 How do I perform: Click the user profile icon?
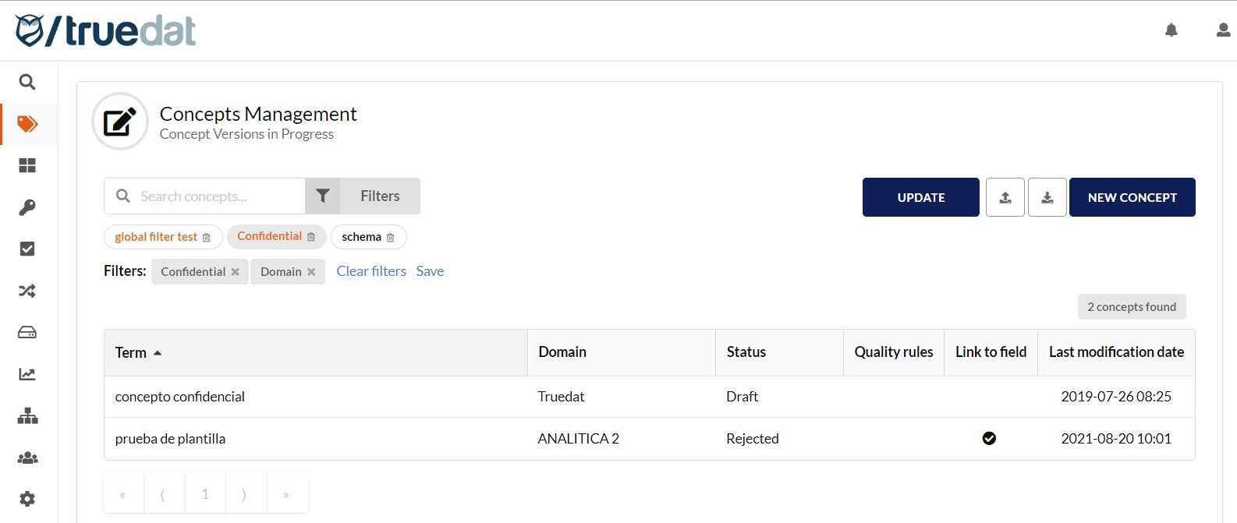(x=1223, y=30)
